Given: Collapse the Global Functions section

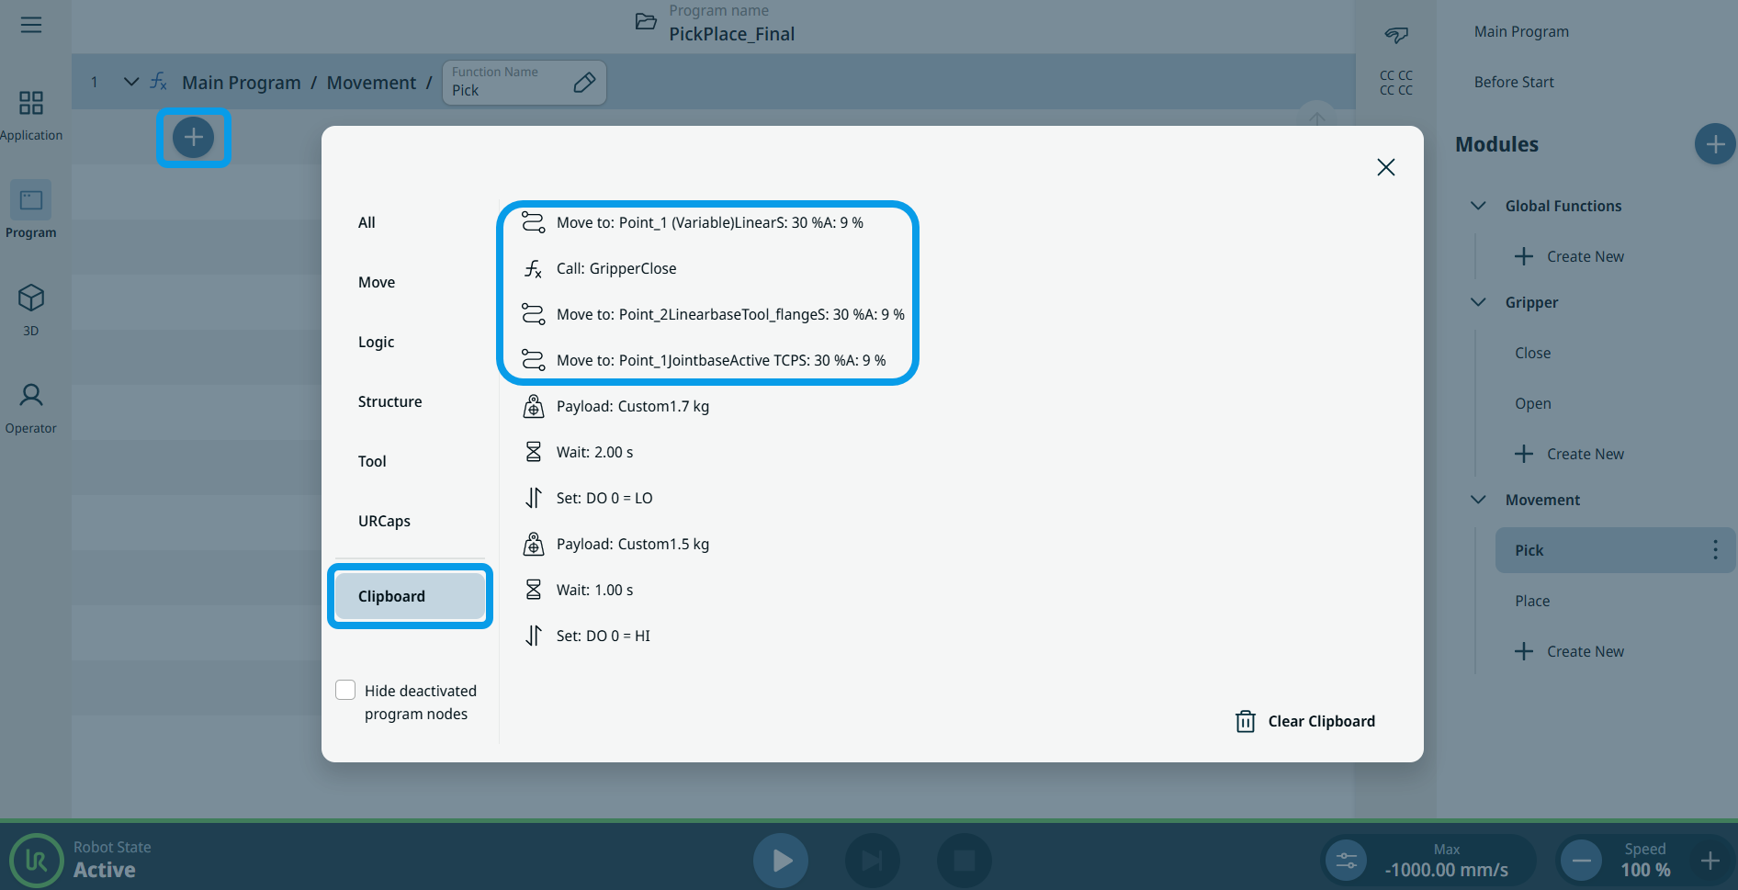Looking at the screenshot, I should pyautogui.click(x=1478, y=206).
